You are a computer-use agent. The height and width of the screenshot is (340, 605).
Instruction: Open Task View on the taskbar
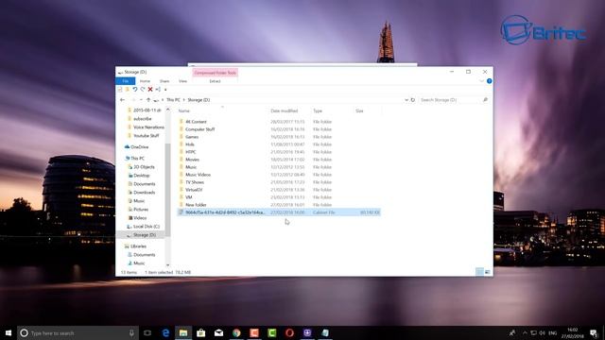point(147,332)
